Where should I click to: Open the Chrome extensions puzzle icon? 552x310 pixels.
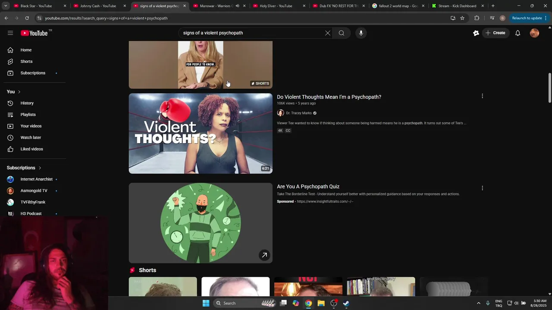click(x=477, y=18)
